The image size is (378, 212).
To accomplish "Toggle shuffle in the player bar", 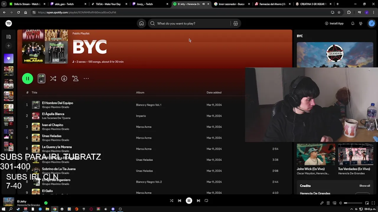I will click(172, 201).
